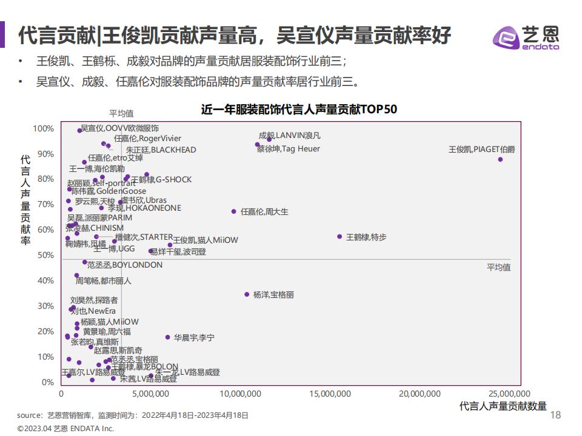Click the purple dot for 华晨宇 李宁
Screen dimensions: 582x436
[167, 337]
